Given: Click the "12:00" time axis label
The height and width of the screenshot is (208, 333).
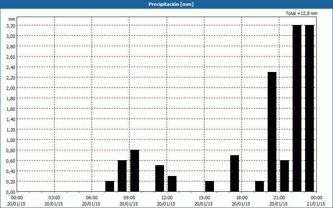Looking at the screenshot, I should pos(167,198).
